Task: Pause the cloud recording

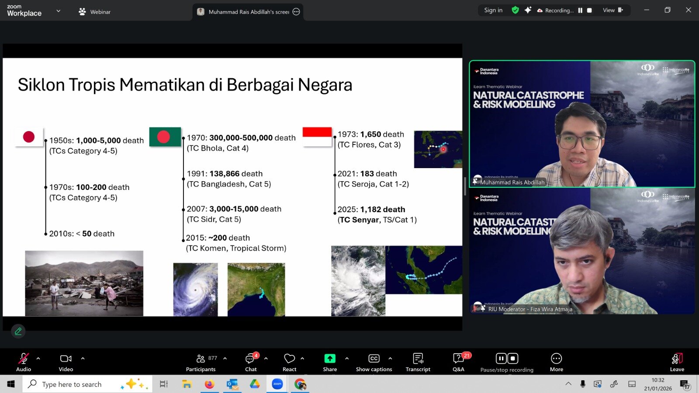Action: click(x=501, y=358)
